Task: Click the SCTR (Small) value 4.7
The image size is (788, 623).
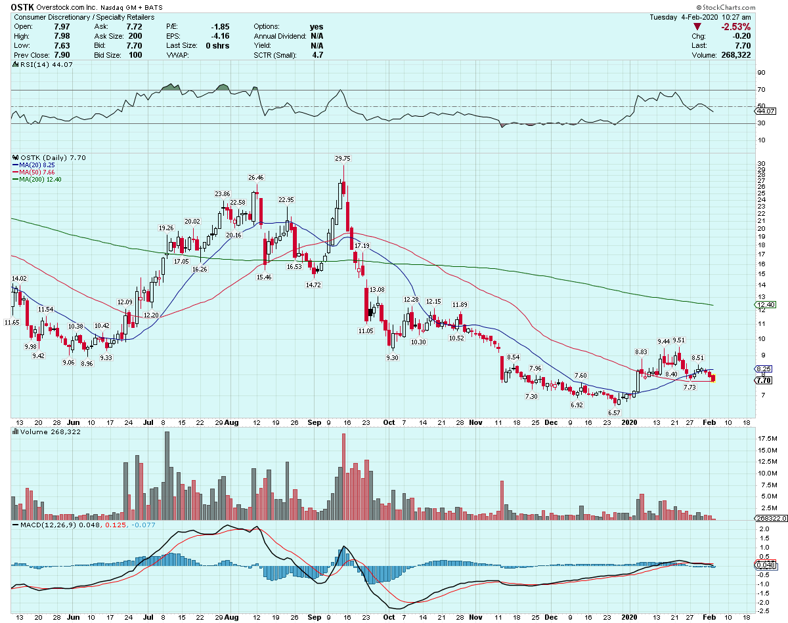Action: coord(317,55)
